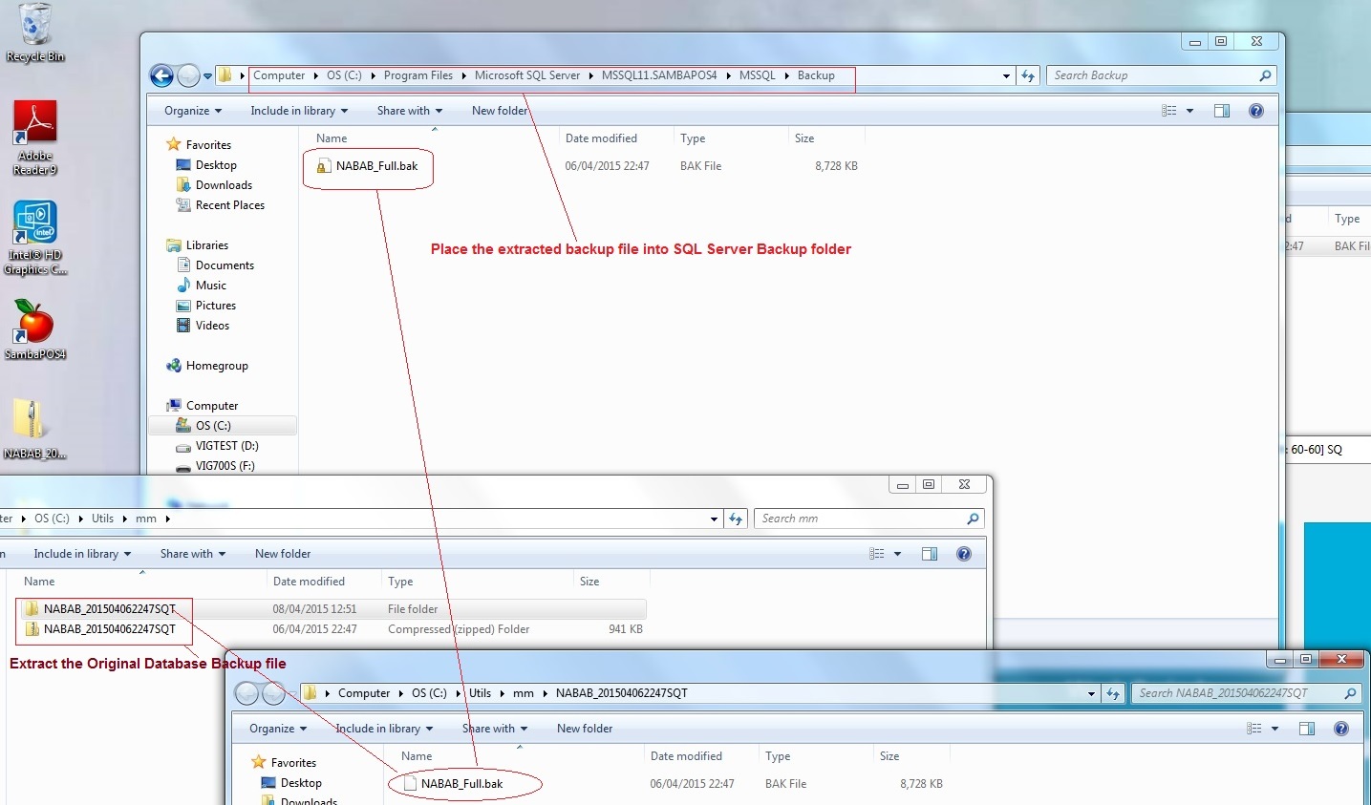Open address history dropdown in Backup window
Screen dimensions: 1371x805
pos(1006,75)
